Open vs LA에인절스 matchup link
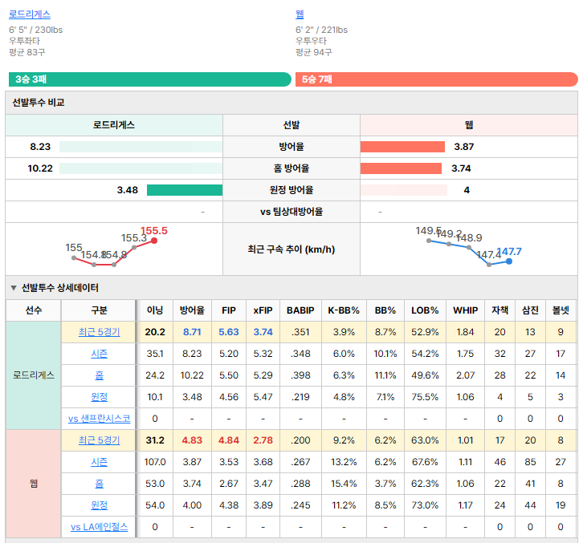The image size is (583, 543). point(99,527)
